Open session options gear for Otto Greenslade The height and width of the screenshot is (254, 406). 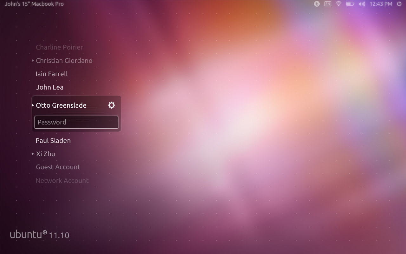click(x=111, y=105)
